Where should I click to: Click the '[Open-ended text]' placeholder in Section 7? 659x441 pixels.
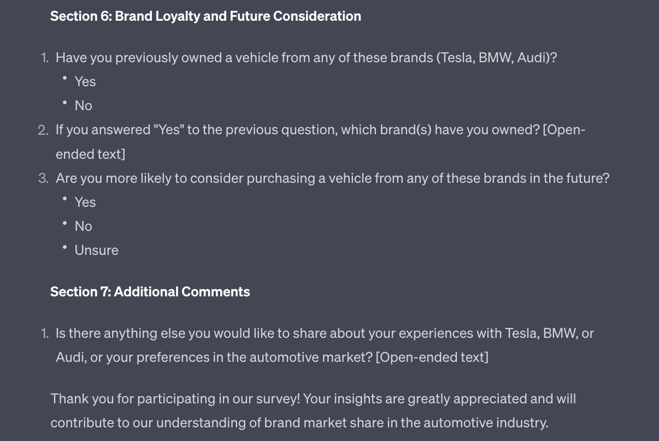[432, 357]
